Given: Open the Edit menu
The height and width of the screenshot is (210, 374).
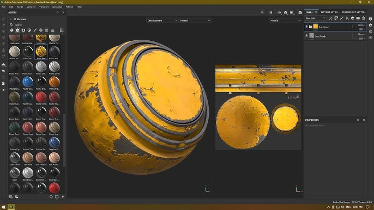Looking at the screenshot, I should tap(11, 7).
